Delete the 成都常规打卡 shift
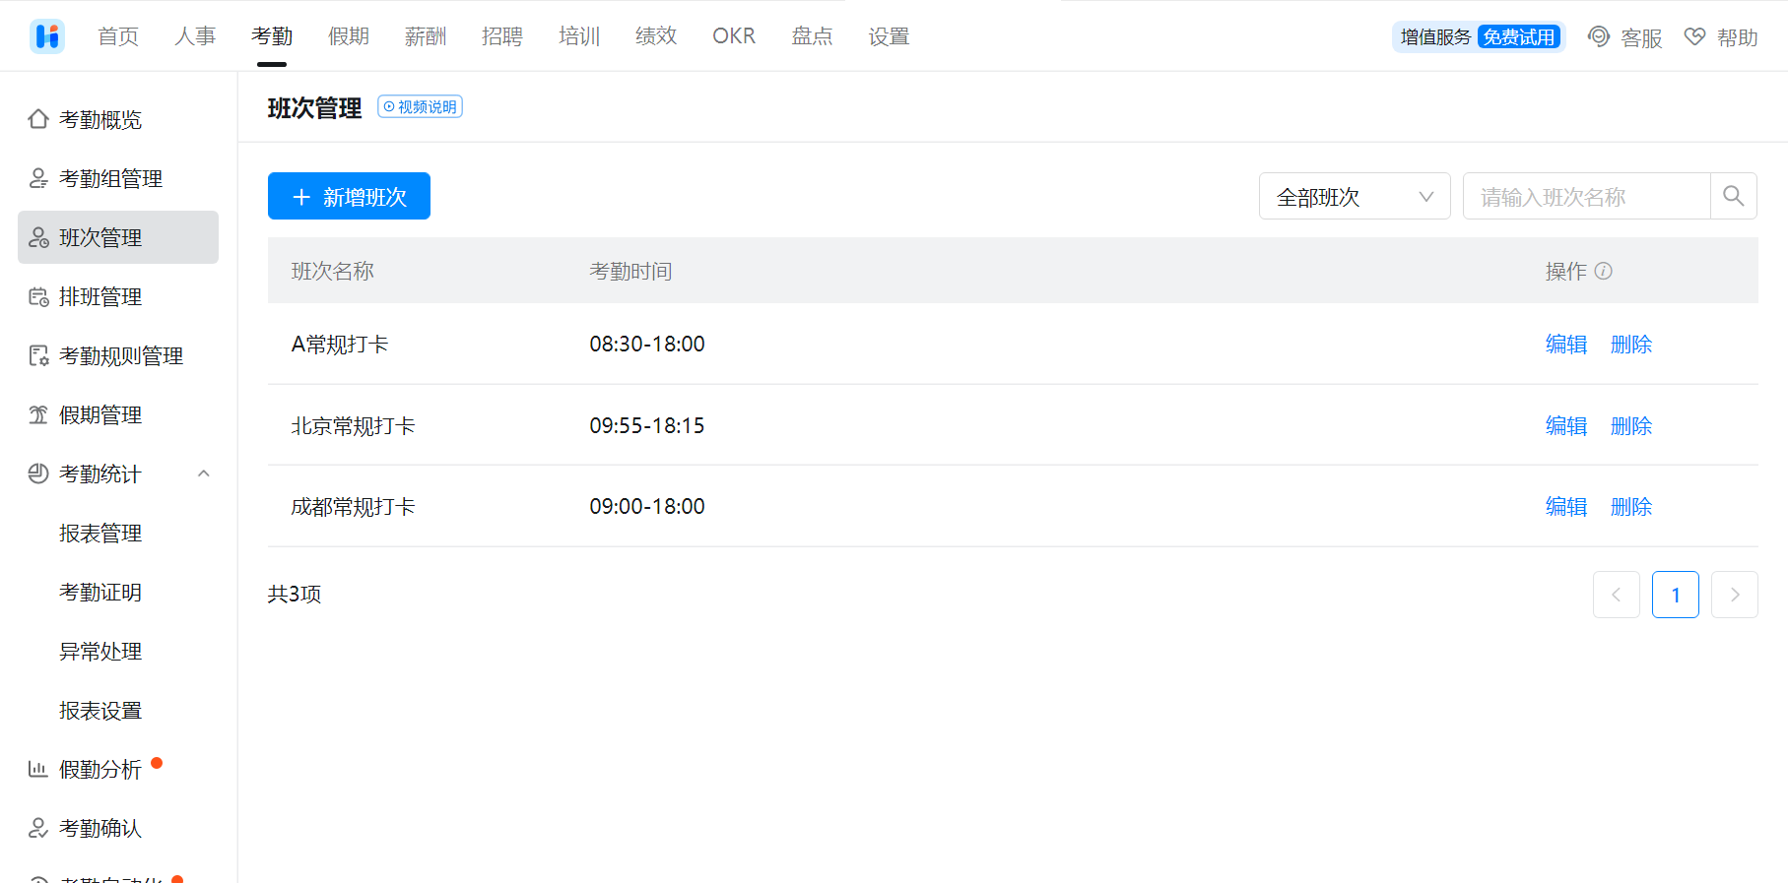This screenshot has width=1788, height=883. tap(1631, 506)
